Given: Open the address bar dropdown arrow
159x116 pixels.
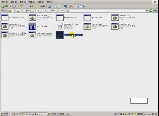Looking at the screenshot, I should (147, 11).
